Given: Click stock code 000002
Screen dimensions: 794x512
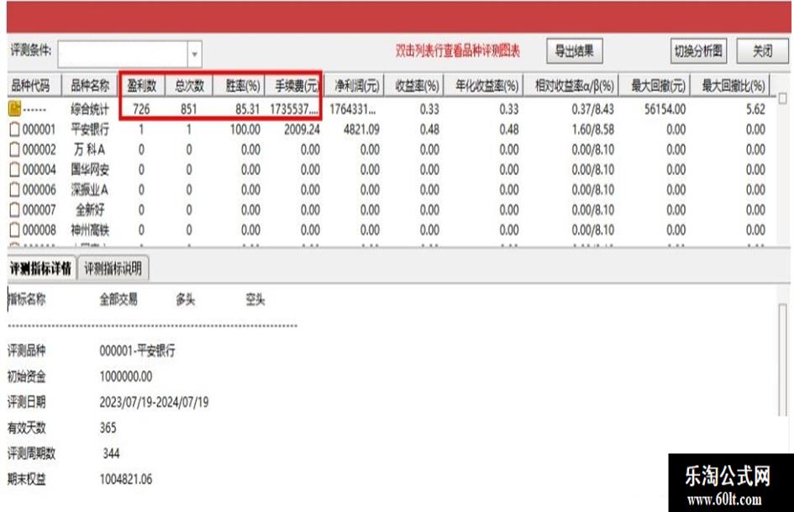Looking at the screenshot, I should pyautogui.click(x=39, y=150).
